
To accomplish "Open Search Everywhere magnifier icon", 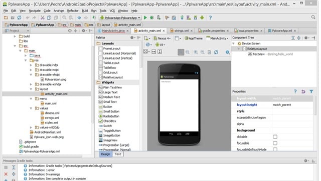I will point(313,17).
